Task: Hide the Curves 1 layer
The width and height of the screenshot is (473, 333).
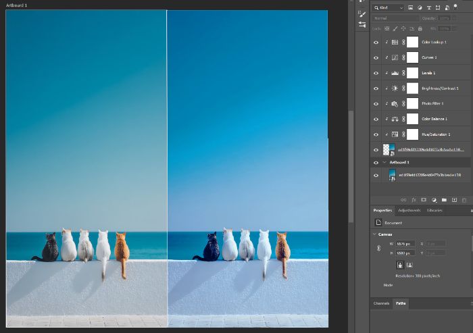Action: [x=376, y=57]
